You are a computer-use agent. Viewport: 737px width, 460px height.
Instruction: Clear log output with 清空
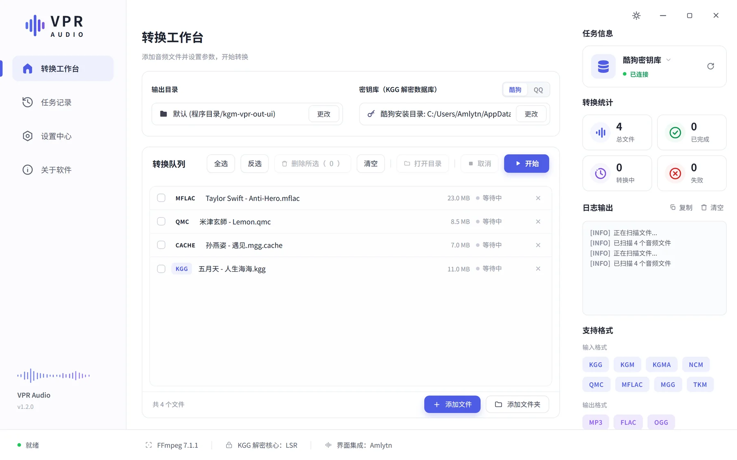point(712,208)
